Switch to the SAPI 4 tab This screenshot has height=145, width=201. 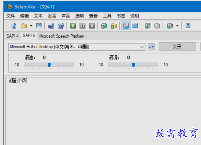[12, 36]
